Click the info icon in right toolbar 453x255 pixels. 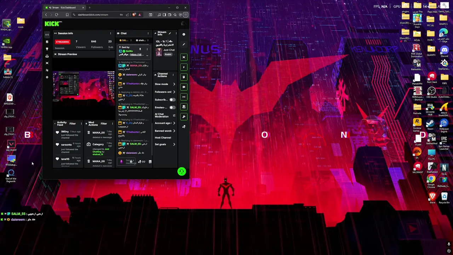click(184, 34)
